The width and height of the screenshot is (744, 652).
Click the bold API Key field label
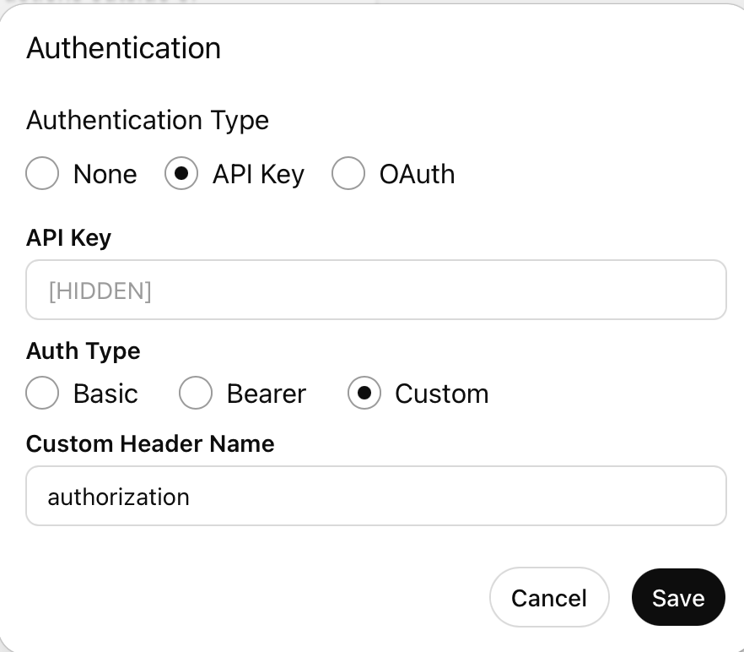68,238
